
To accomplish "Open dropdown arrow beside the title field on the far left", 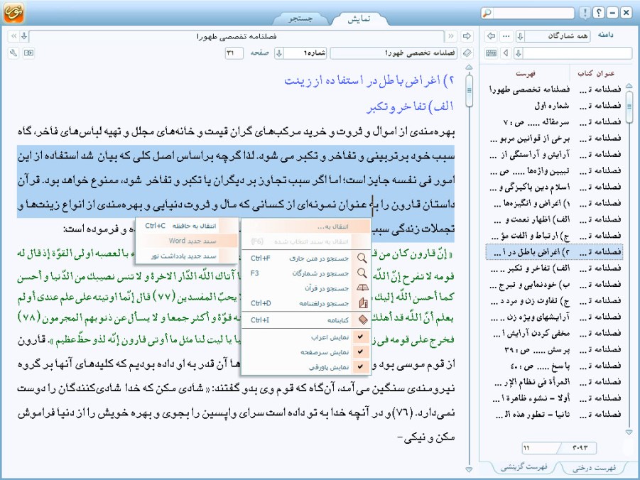I will [24, 36].
